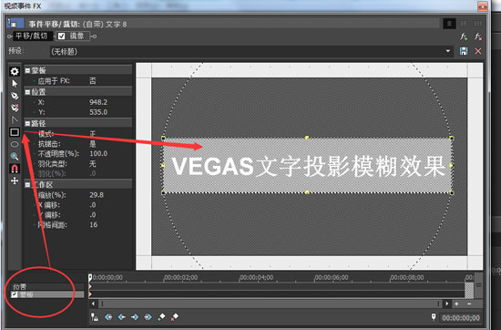Click the Y 偏移 value .0
The width and height of the screenshot is (501, 330).
(x=93, y=215)
